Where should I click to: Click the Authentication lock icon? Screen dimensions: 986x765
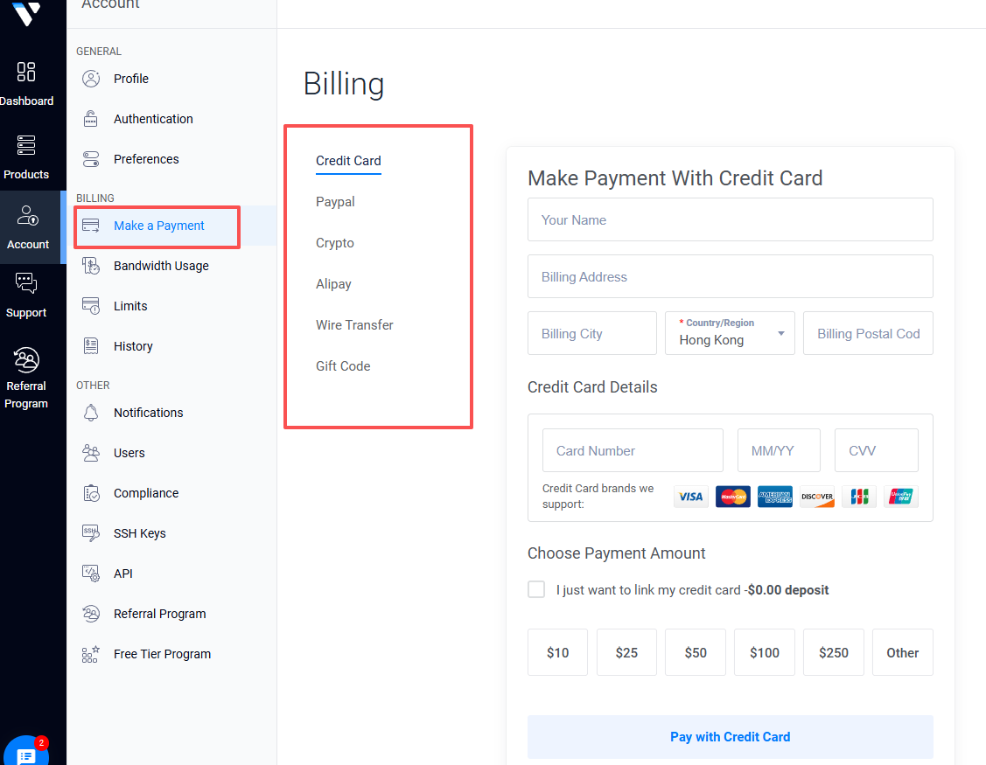tap(91, 119)
